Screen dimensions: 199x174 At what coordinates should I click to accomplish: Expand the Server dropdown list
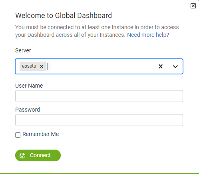point(175,66)
